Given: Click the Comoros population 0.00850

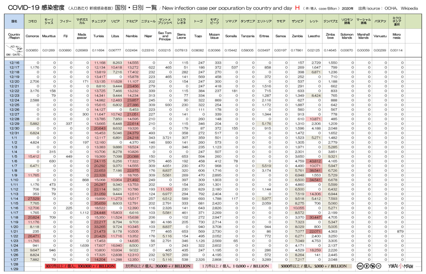Looking at the screenshot, I should click(33, 51).
